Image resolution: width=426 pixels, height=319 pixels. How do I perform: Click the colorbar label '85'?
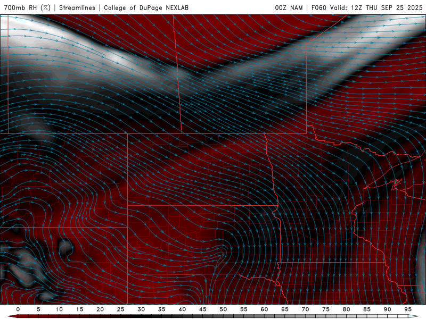pos(367,309)
